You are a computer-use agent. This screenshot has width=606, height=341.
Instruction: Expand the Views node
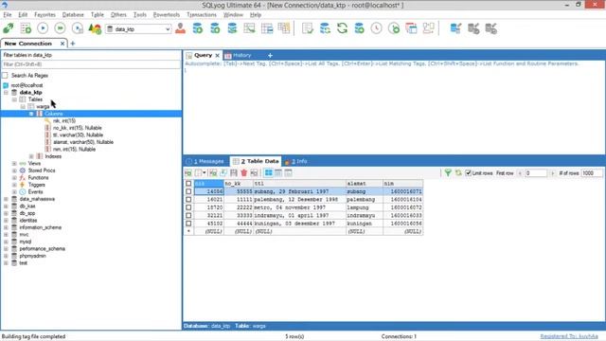pyautogui.click(x=14, y=164)
